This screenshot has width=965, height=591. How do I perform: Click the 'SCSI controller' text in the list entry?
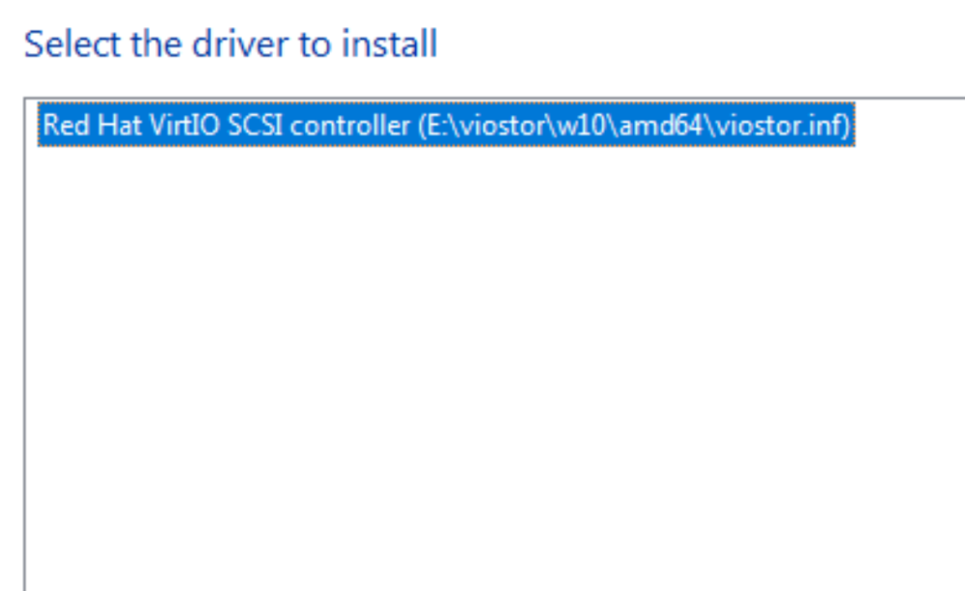[318, 126]
